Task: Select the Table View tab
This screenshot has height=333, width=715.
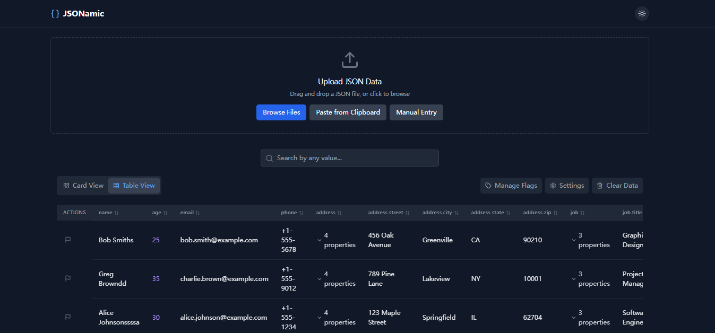Action: 134,185
